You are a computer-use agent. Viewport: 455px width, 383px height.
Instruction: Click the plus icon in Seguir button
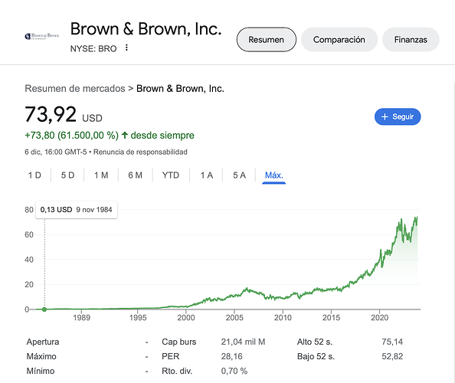tap(385, 116)
